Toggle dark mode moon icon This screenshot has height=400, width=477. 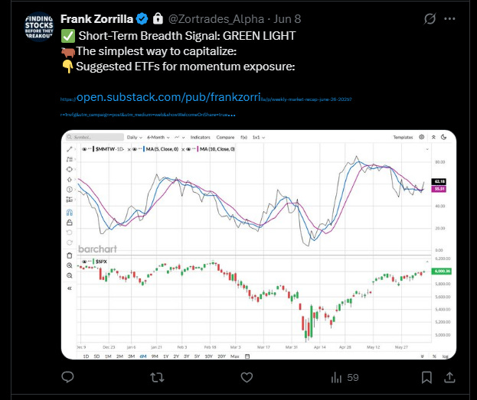(444, 137)
